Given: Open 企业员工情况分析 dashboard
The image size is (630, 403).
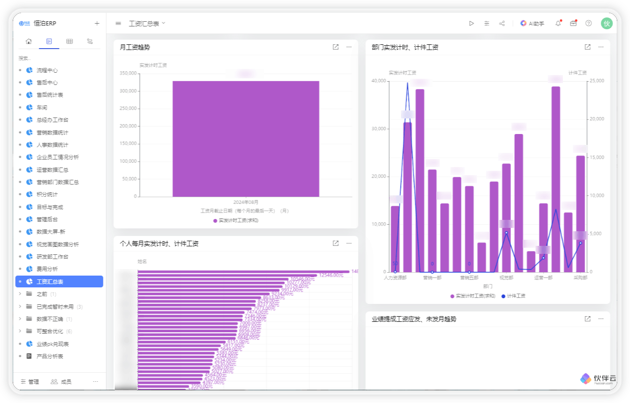Looking at the screenshot, I should [58, 157].
